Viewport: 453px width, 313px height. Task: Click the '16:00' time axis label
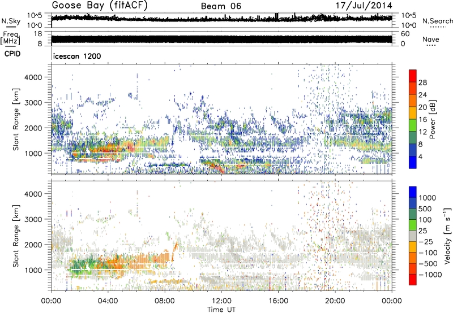click(x=278, y=301)
